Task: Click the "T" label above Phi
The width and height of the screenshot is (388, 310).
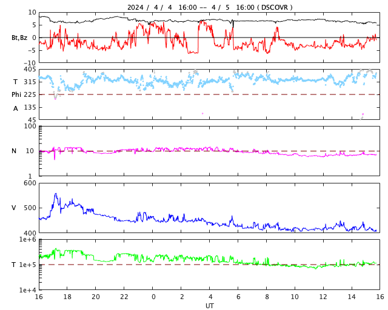Action: click(16, 82)
